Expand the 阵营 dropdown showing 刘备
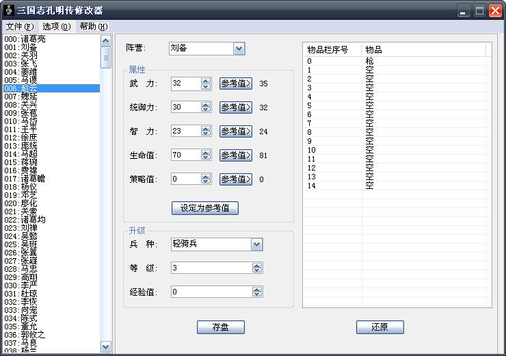506x356 pixels. [239, 49]
